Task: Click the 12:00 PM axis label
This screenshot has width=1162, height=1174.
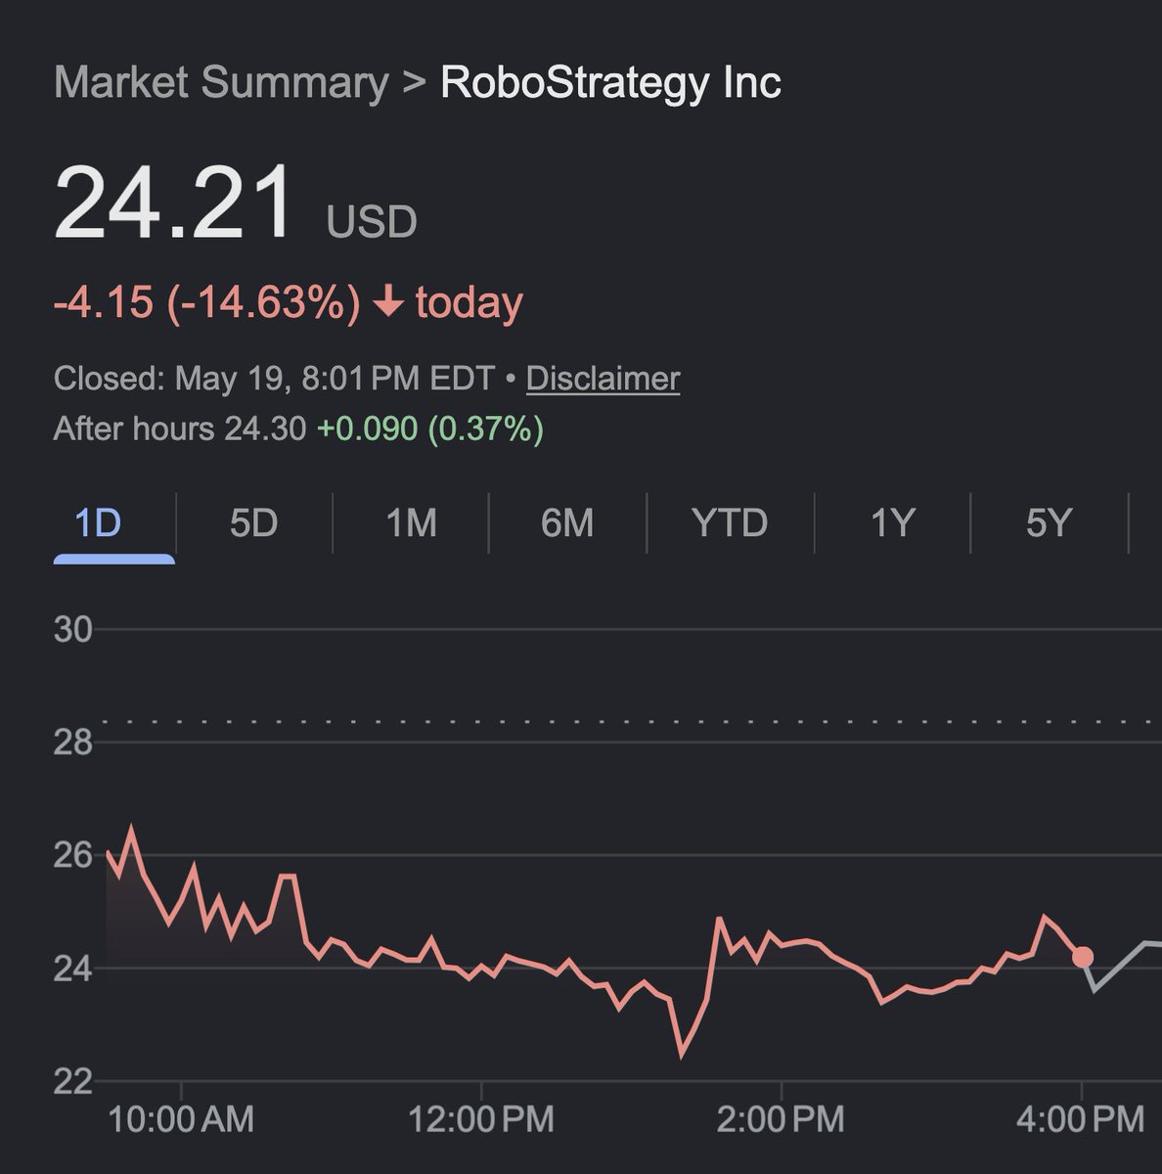Action: click(481, 1118)
